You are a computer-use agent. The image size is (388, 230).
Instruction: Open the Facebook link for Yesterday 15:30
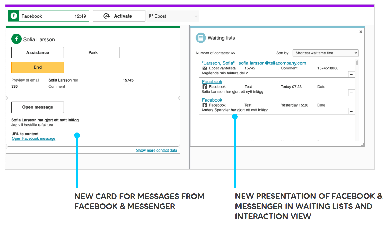click(212, 100)
